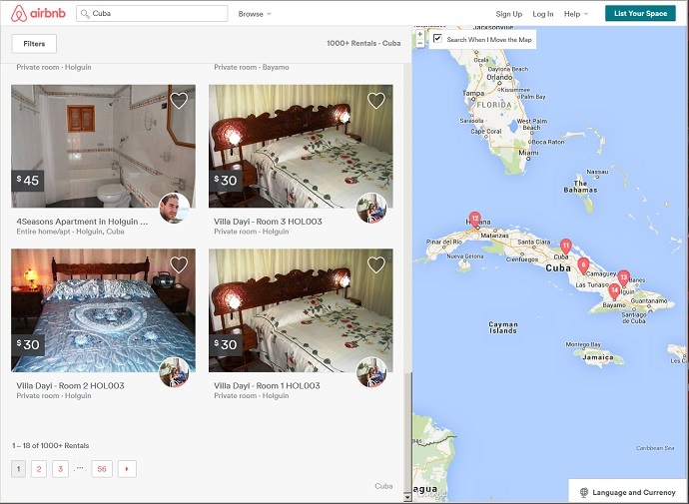689x504 pixels.
Task: Click scrollbar down arrow of listings
Action: click(407, 497)
